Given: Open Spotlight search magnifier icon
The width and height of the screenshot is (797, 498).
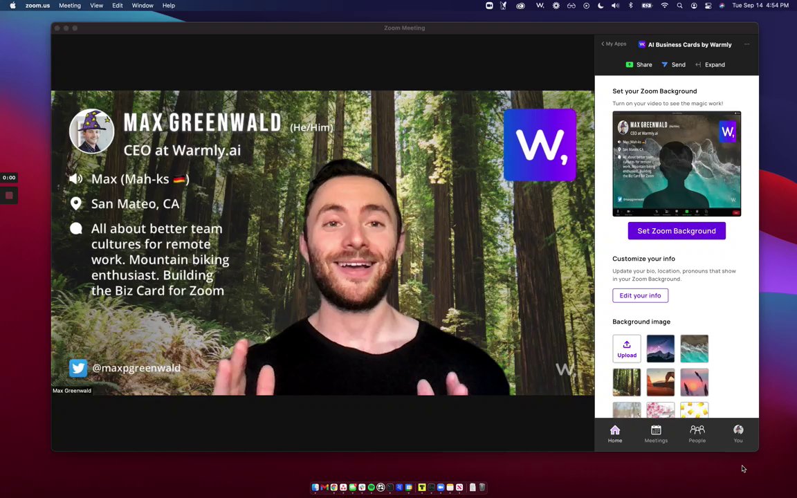Looking at the screenshot, I should (x=679, y=6).
